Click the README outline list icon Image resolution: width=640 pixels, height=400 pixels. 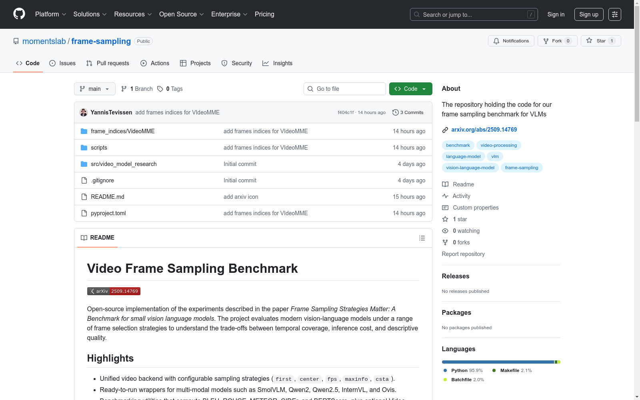pos(422,238)
